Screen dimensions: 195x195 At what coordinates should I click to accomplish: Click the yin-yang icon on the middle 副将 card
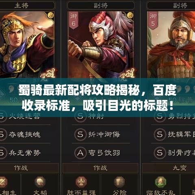[x=130, y=15]
